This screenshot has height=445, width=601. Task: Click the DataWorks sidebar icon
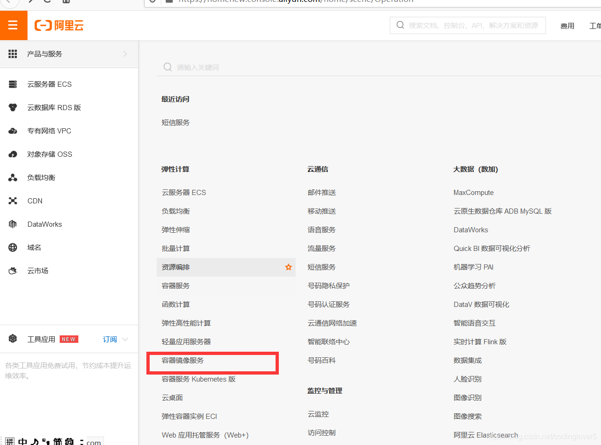coord(13,224)
